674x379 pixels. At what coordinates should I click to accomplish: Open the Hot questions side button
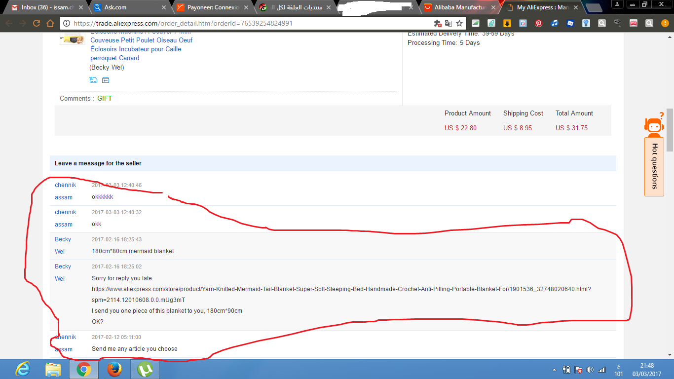[654, 166]
